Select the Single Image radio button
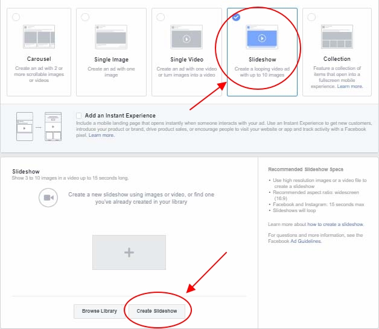 point(85,17)
